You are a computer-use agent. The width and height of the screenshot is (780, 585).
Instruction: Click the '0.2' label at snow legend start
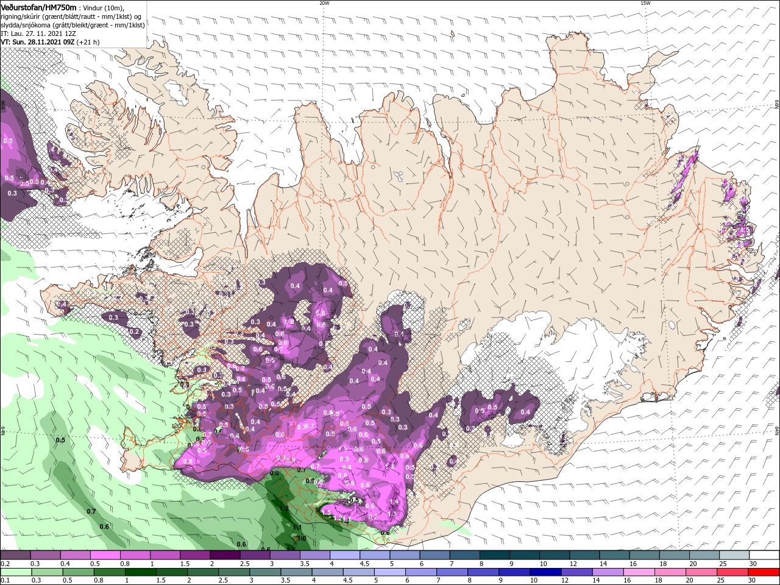coord(5,564)
